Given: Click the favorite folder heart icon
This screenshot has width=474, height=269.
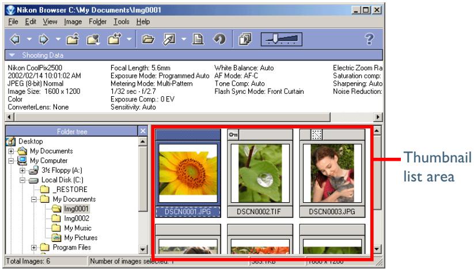Looking at the screenshot, I should [x=93, y=39].
